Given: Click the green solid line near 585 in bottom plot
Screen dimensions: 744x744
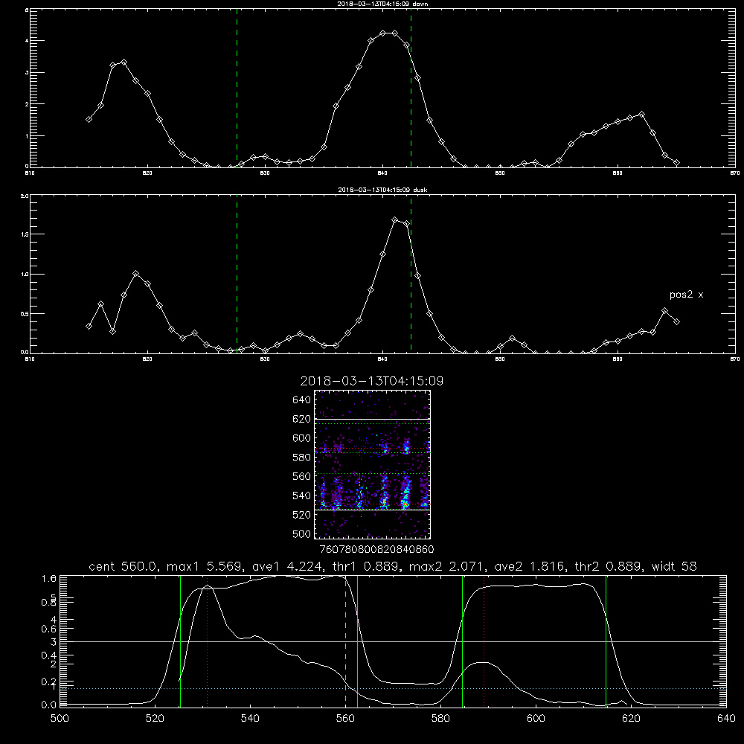Looking at the screenshot, I should 462,641.
